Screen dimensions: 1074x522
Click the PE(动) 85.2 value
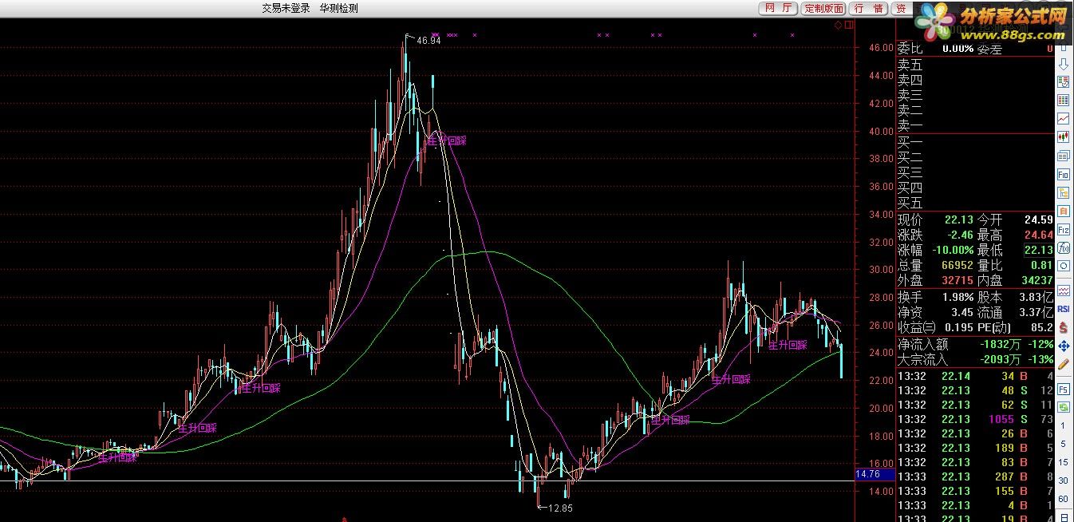(1041, 327)
